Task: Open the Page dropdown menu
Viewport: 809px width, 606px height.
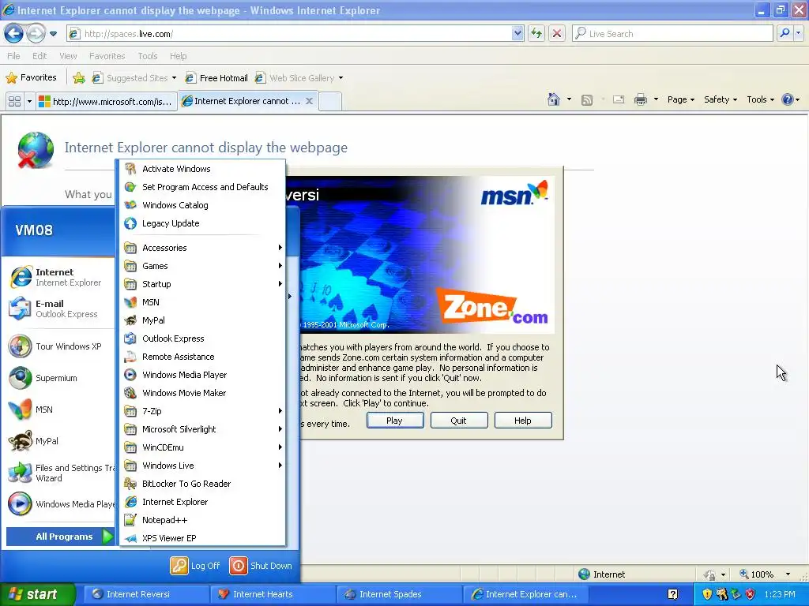Action: pos(680,99)
